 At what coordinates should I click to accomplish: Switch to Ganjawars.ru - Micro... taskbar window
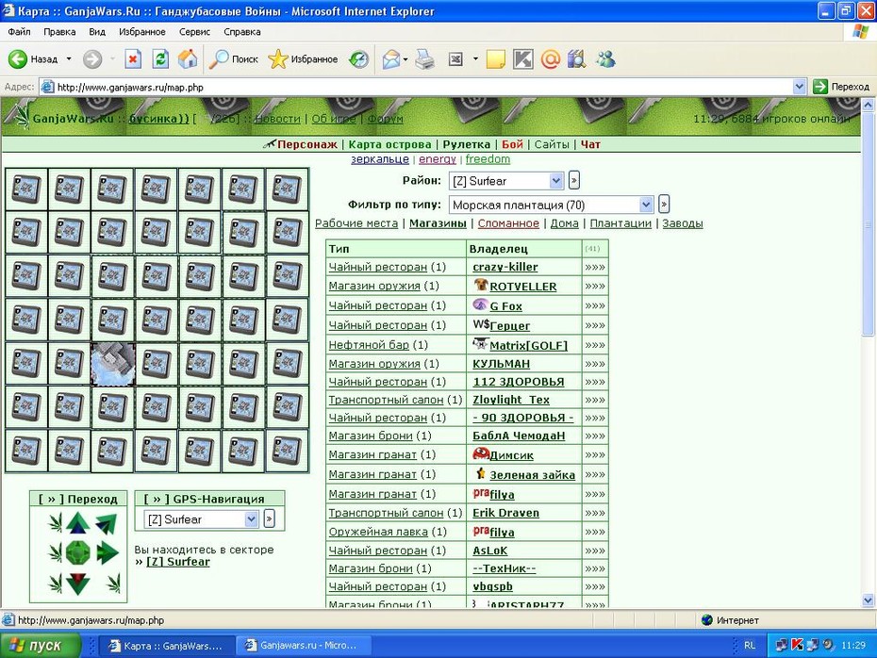pos(303,645)
